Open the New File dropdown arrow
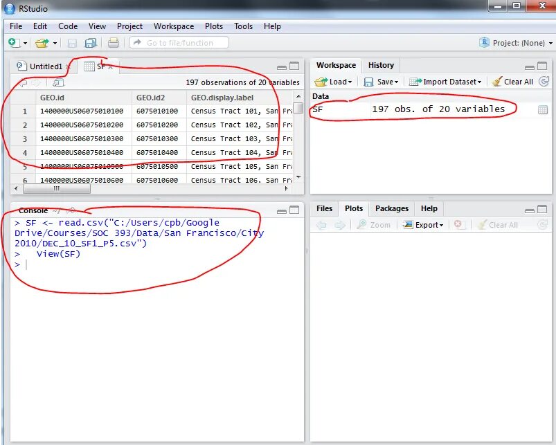556x445 pixels. click(x=25, y=43)
